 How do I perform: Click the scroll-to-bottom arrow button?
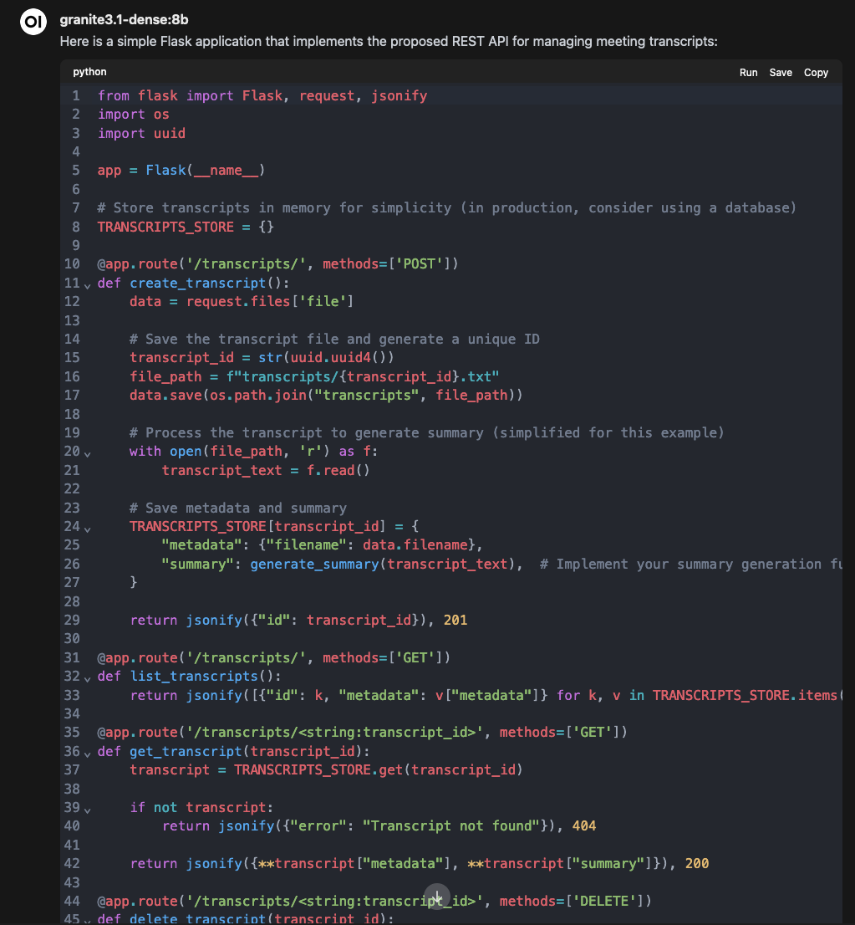point(436,897)
